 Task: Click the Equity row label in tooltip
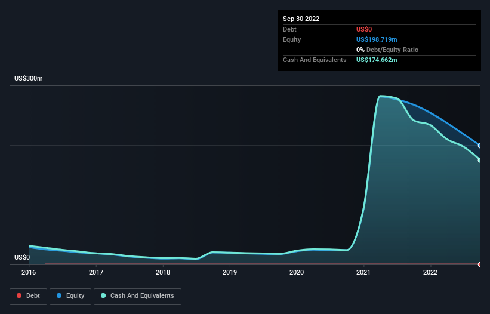(x=292, y=39)
